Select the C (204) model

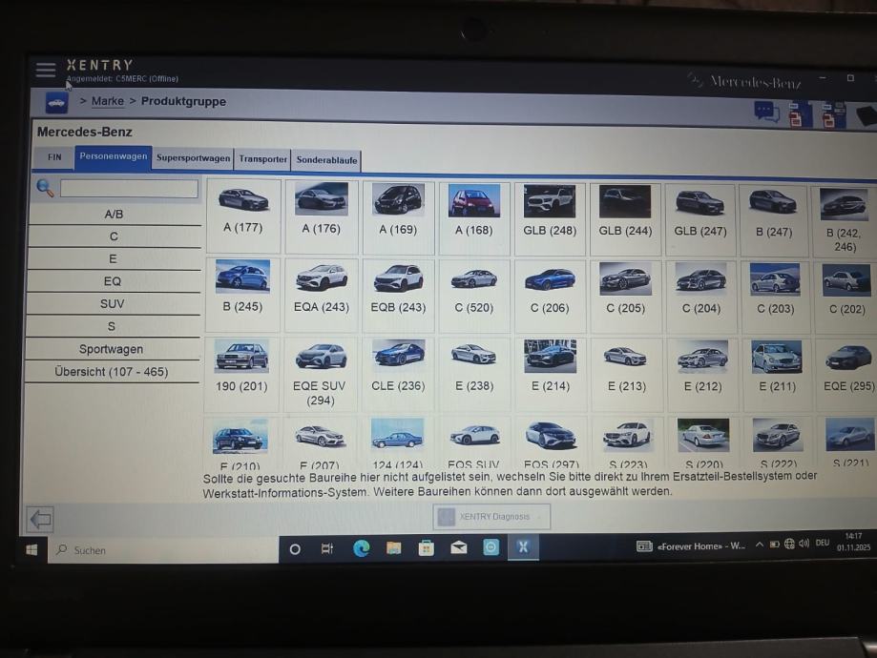pyautogui.click(x=700, y=298)
